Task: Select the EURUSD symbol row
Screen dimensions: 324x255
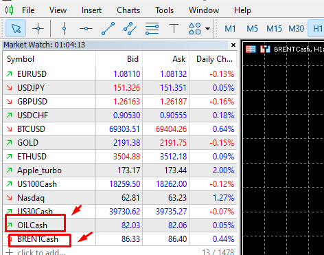Action: click(119, 74)
